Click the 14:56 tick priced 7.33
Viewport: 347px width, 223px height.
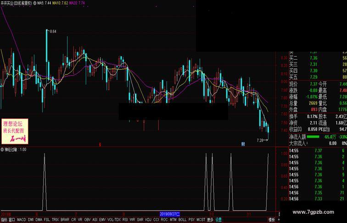tap(318, 199)
